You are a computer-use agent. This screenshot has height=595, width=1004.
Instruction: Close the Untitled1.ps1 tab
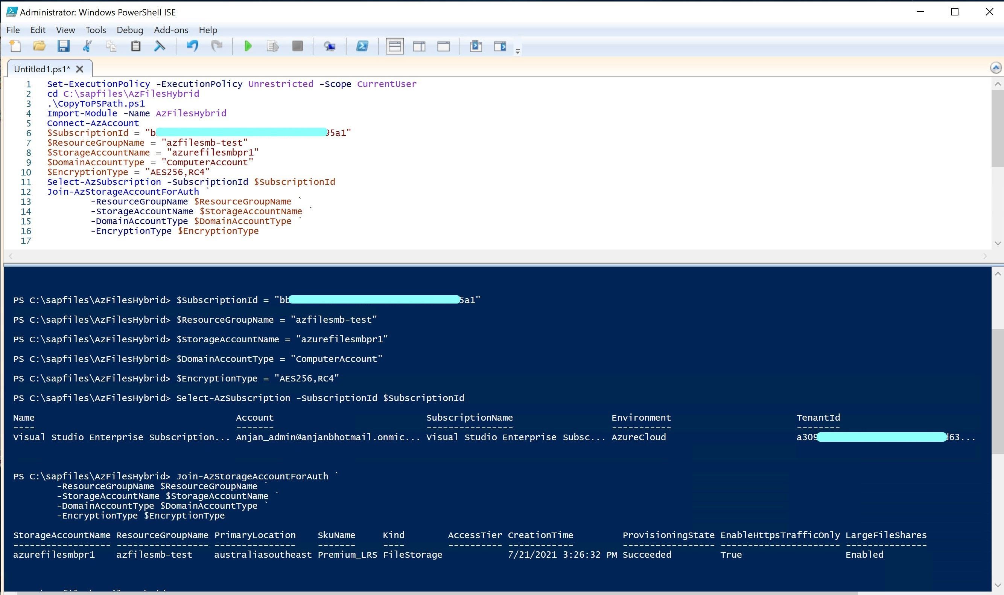80,69
